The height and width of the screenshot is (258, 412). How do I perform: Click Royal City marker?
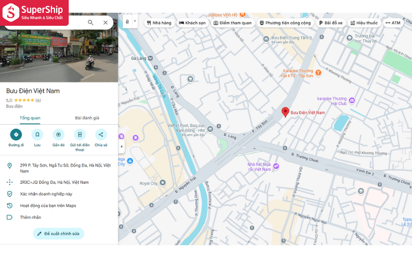[163, 183]
